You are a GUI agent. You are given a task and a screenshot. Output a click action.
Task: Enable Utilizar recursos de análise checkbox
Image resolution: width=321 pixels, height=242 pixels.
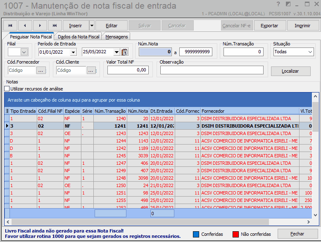click(x=7, y=88)
